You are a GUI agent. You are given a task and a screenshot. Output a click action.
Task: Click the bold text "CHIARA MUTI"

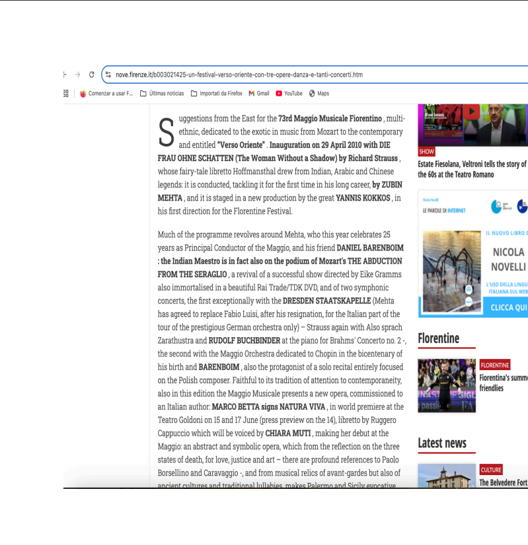pos(288,433)
